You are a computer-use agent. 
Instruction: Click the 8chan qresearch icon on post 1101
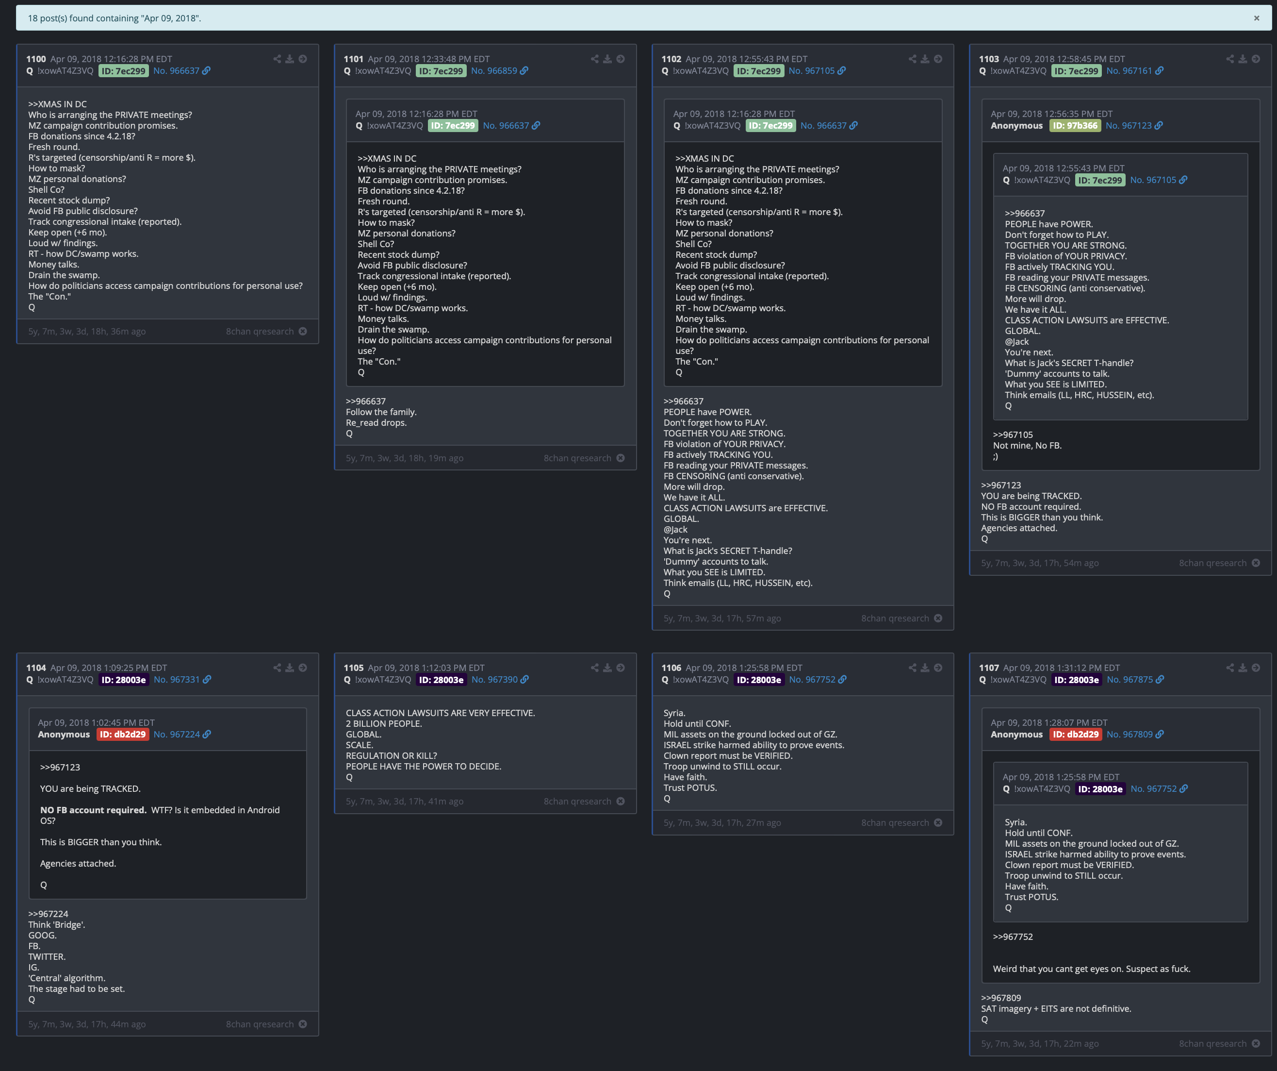click(620, 458)
